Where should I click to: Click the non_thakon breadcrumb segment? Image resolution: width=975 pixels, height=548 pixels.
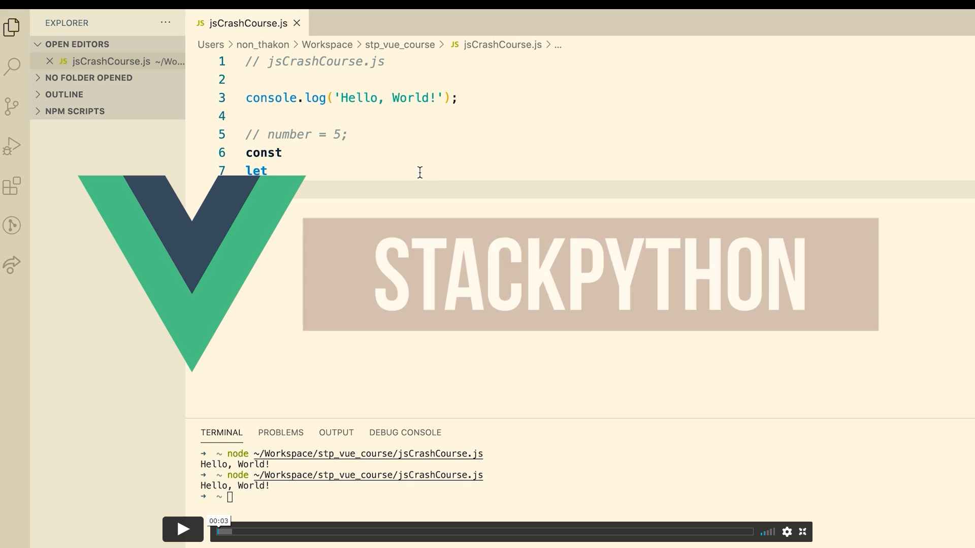point(263,45)
